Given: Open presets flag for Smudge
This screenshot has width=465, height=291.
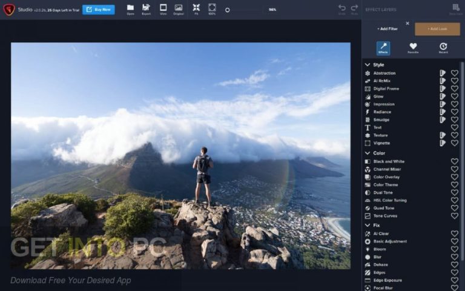Looking at the screenshot, I should pyautogui.click(x=443, y=119).
